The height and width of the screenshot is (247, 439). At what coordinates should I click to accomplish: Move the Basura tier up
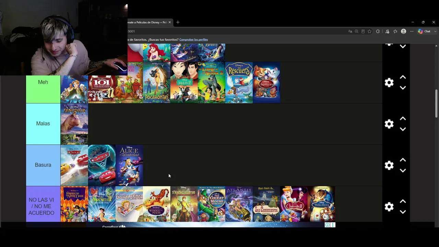coord(403,160)
